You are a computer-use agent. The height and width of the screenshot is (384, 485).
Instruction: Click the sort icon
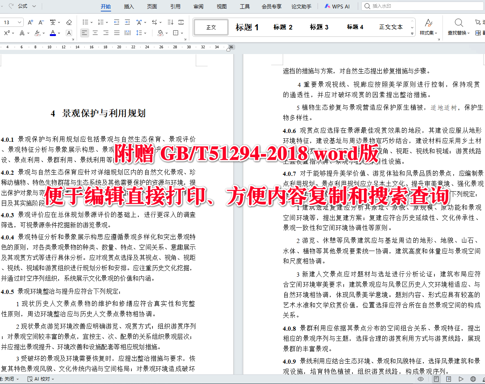170,22
